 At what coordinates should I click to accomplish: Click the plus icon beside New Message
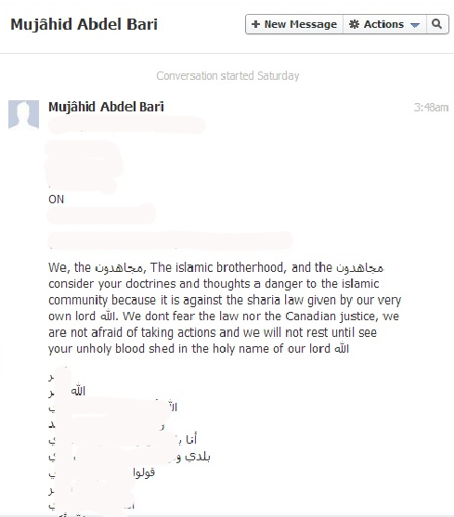click(x=255, y=24)
